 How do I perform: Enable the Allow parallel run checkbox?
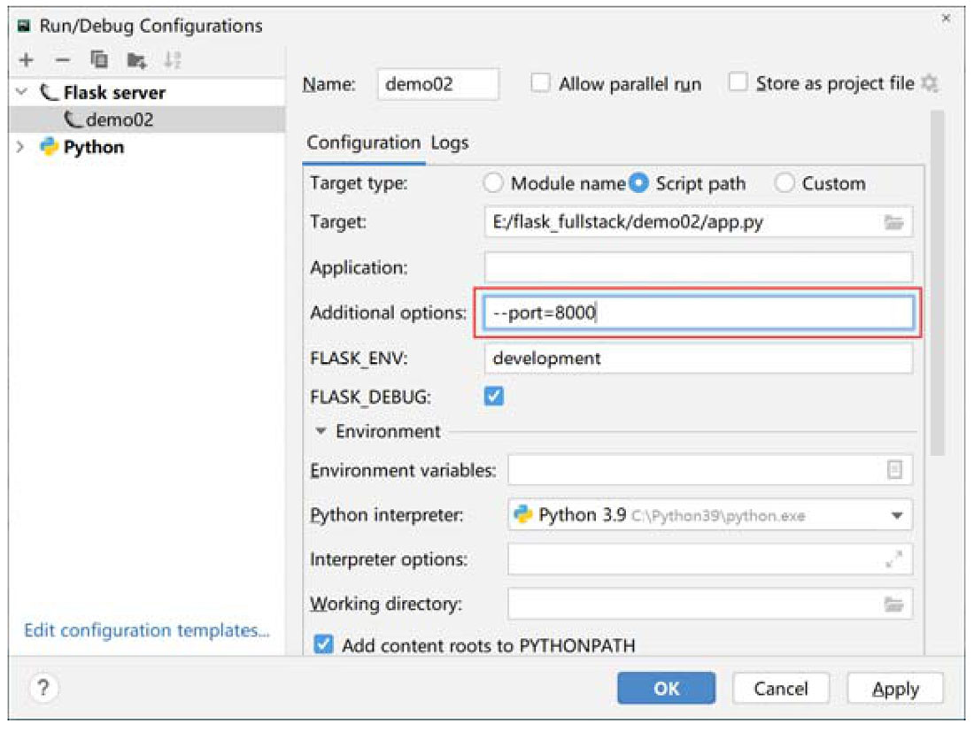coord(540,83)
